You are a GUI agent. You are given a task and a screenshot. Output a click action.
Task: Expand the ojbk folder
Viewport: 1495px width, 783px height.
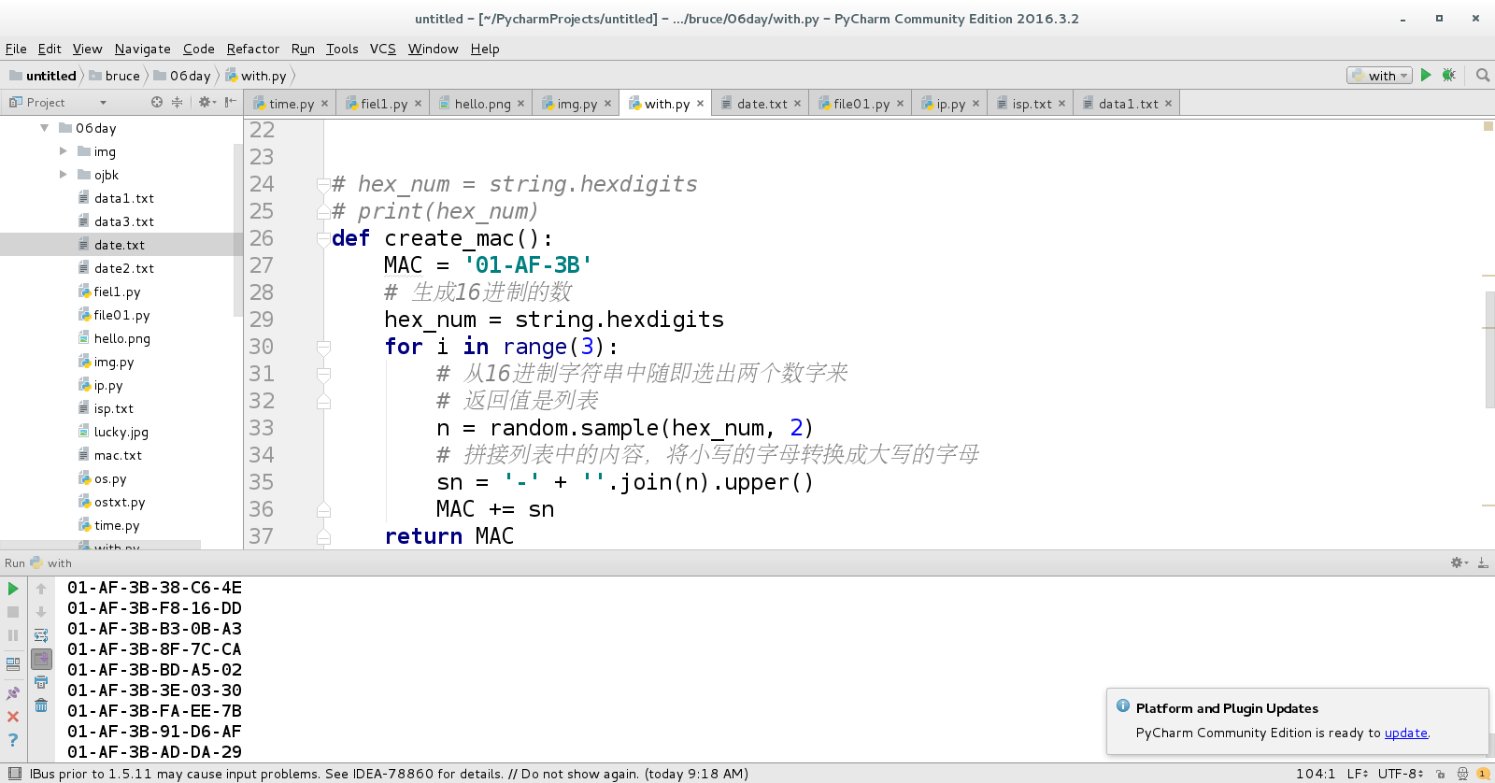[64, 175]
